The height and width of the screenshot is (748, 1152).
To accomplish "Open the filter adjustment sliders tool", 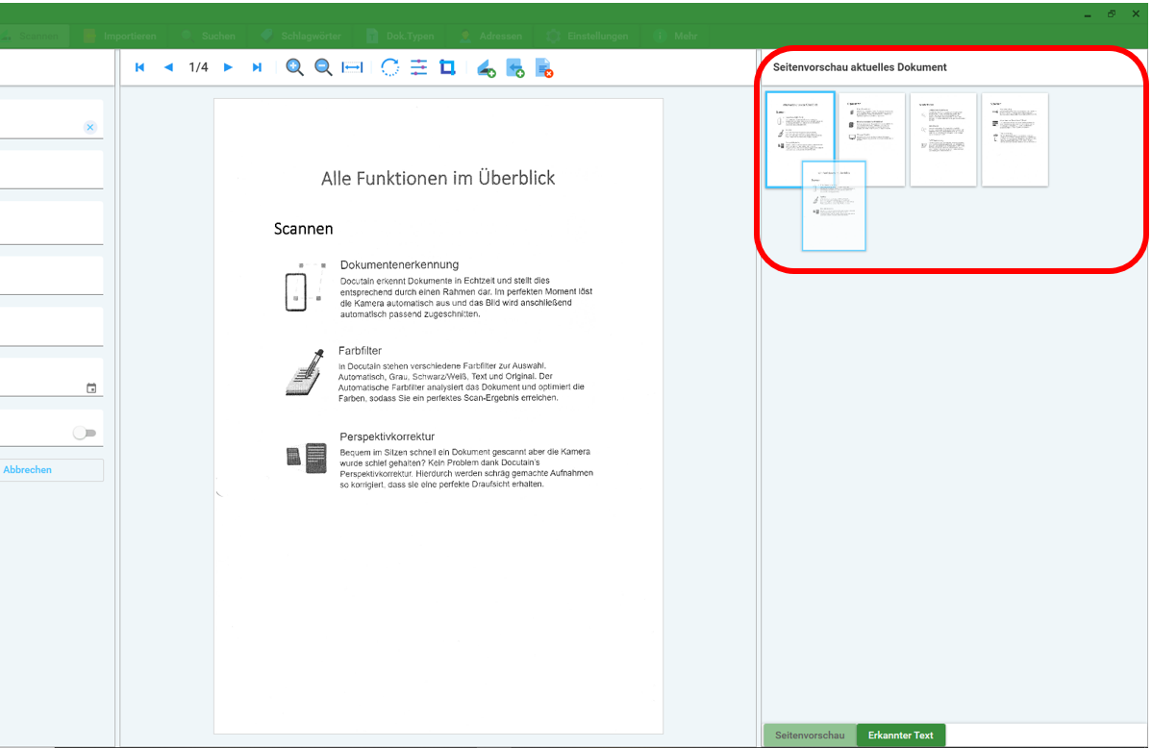I will tap(418, 67).
